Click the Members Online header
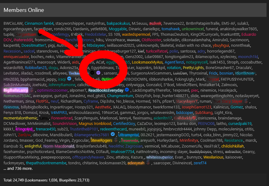The image size is (269, 186). tap(24, 10)
